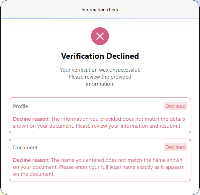Click the Information check header title

(x=100, y=10)
